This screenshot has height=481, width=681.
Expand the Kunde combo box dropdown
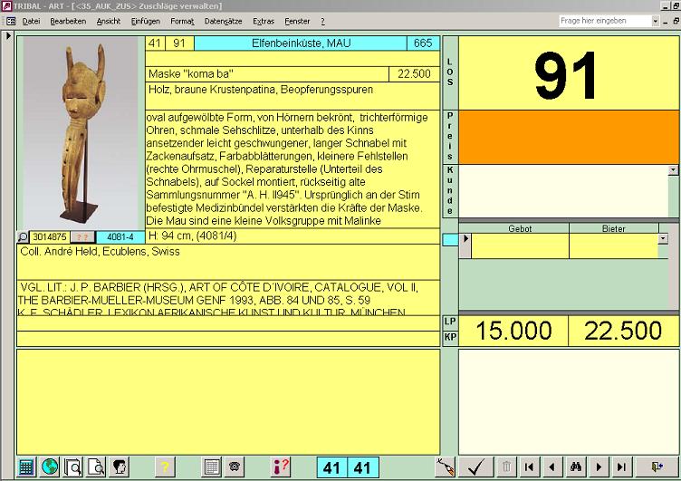673,169
